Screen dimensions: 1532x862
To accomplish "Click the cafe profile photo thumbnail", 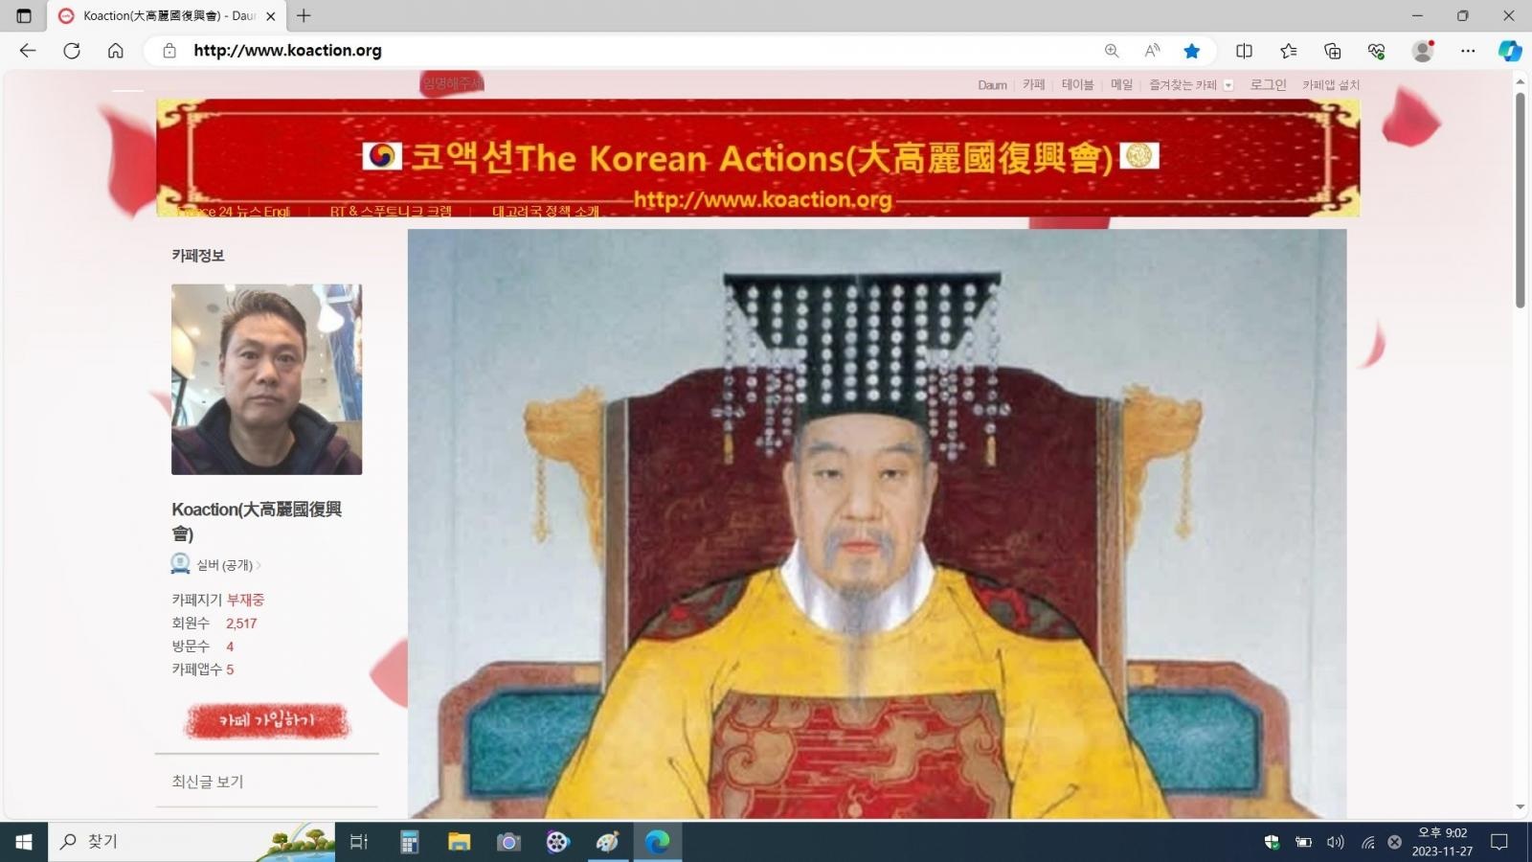I will click(266, 379).
